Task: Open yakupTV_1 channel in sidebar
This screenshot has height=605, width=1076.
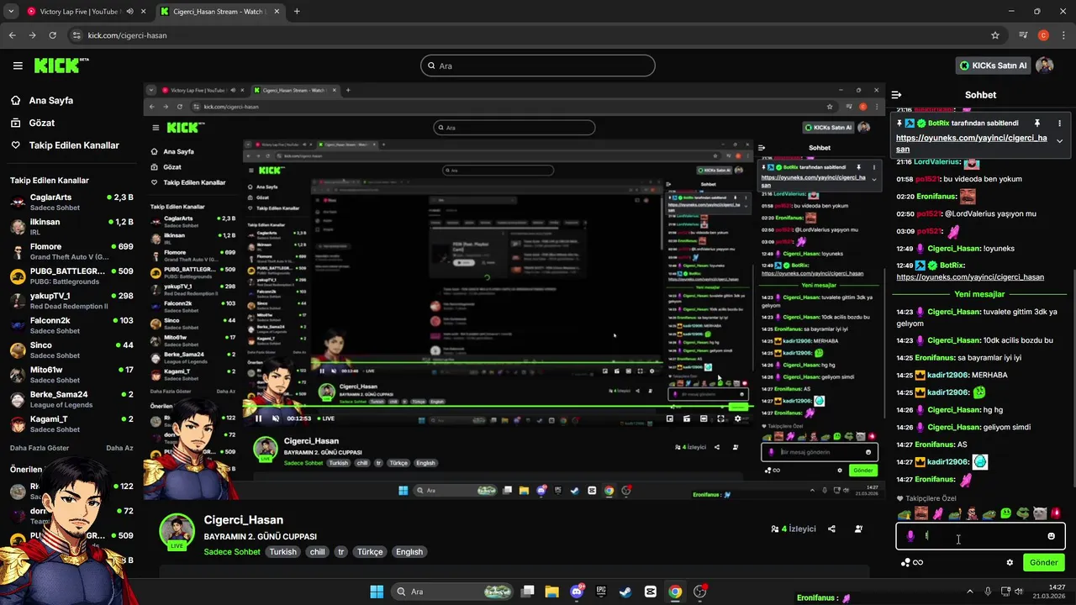Action: coord(71,301)
